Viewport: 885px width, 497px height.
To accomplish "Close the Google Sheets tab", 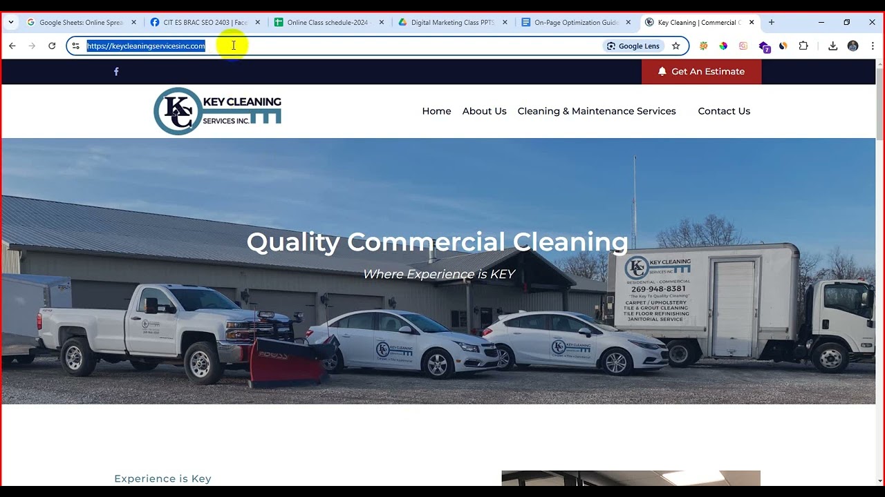I will [x=134, y=22].
